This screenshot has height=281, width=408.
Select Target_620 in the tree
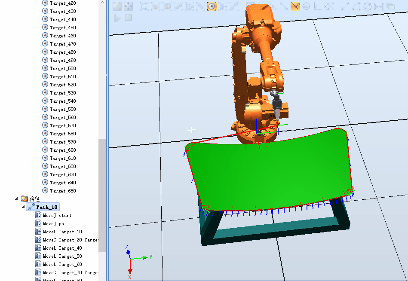[63, 166]
